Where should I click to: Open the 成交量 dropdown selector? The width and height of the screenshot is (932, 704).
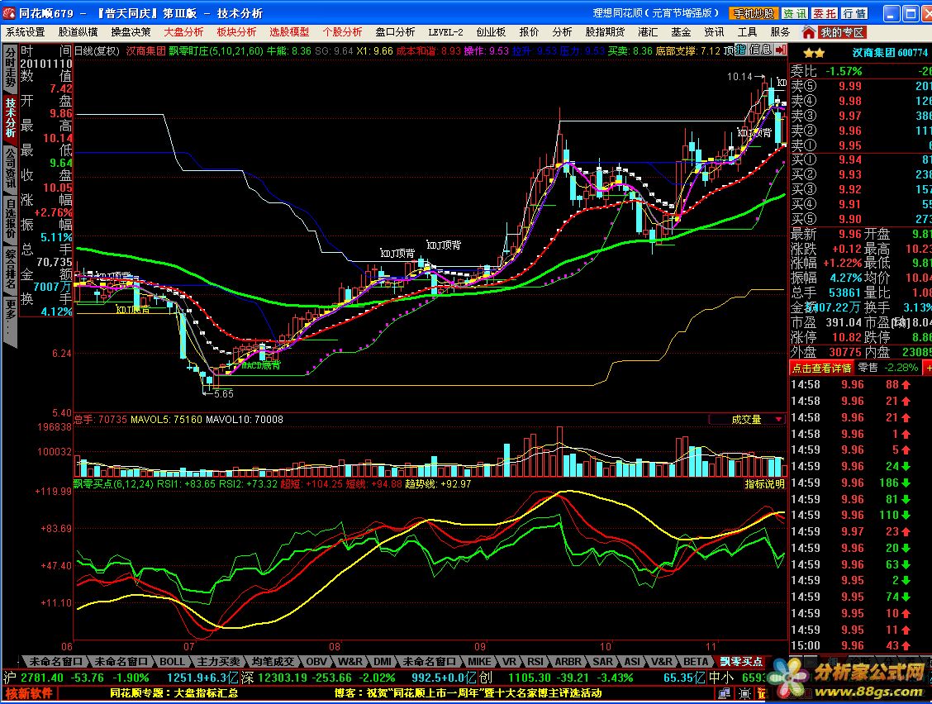click(747, 419)
